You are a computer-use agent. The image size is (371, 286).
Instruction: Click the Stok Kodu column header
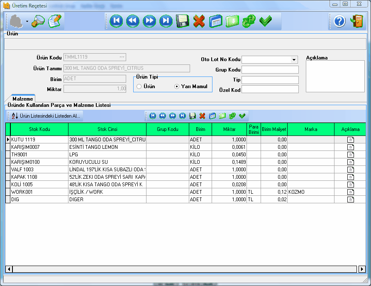pyautogui.click(x=39, y=129)
